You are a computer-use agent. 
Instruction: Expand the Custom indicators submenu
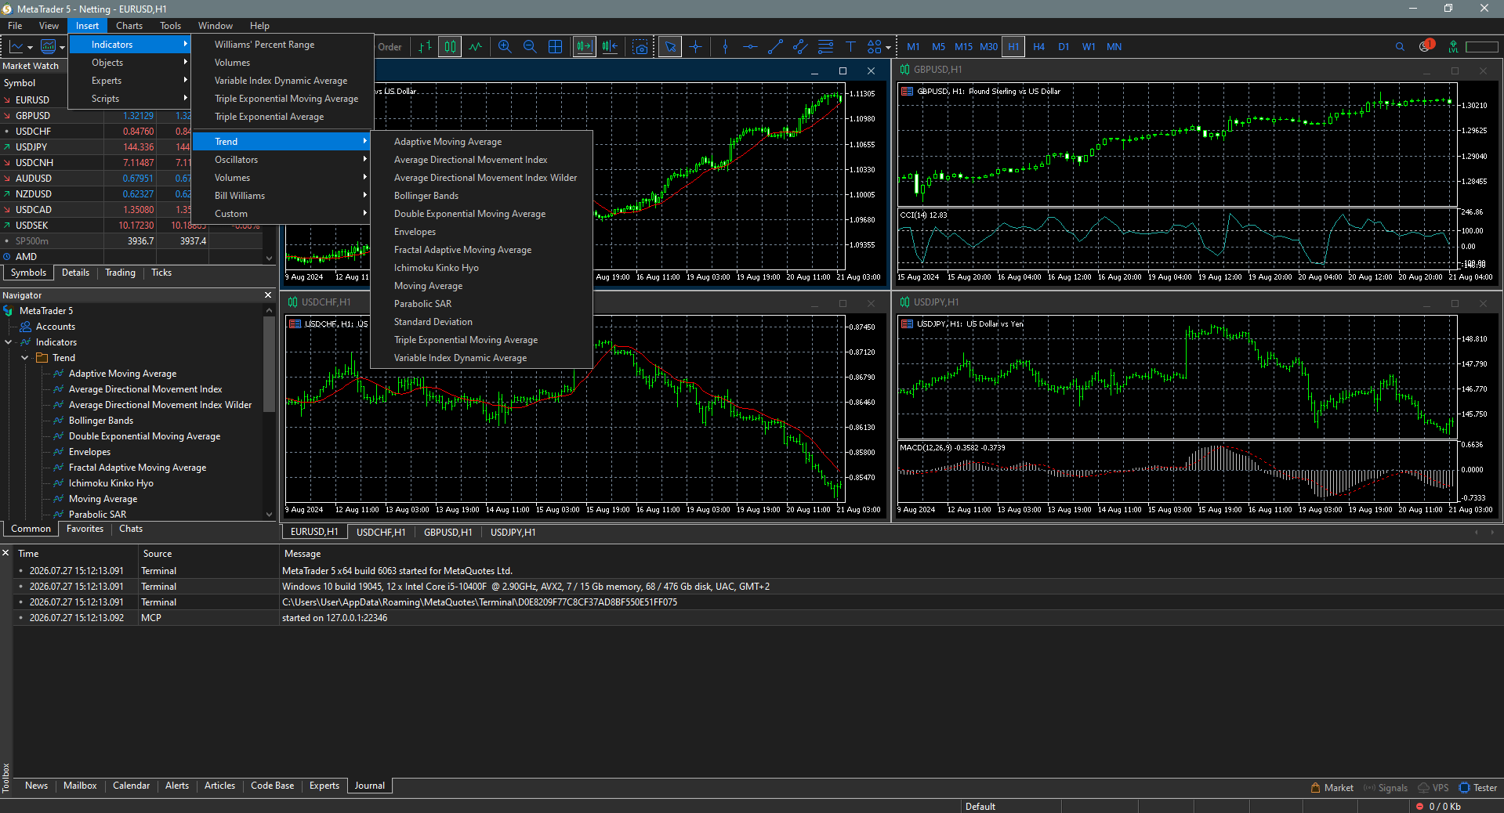[282, 214]
